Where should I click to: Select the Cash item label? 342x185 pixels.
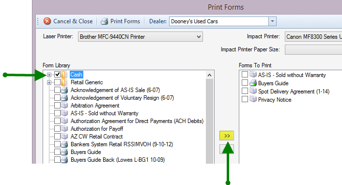point(77,75)
